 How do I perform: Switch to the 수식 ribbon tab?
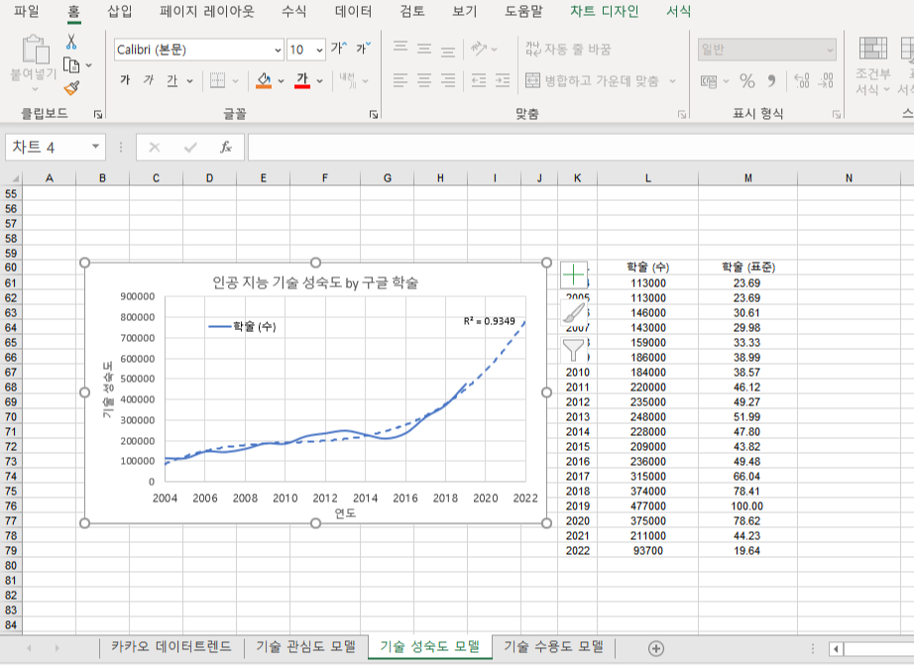293,11
